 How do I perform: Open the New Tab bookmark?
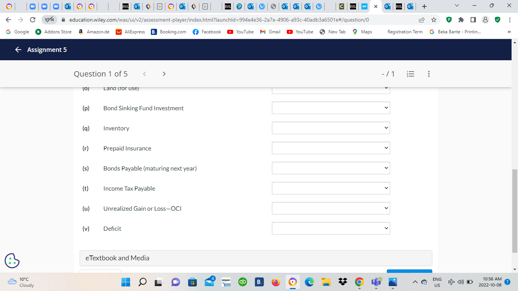pos(333,32)
